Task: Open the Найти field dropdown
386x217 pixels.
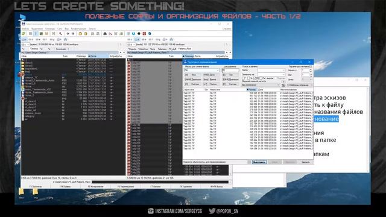Action: click(x=283, y=70)
